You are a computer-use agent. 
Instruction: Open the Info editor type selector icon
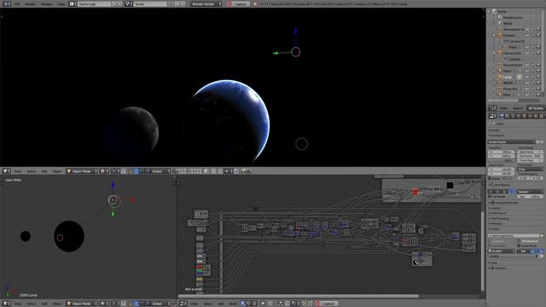click(7, 3)
